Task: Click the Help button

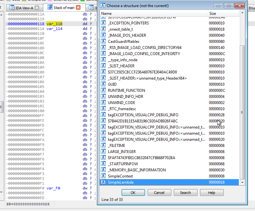Action: (211, 193)
